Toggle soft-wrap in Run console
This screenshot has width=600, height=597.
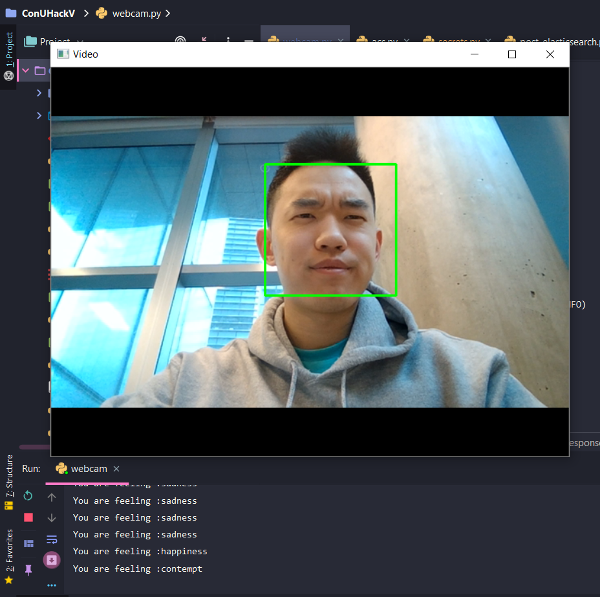pos(52,539)
